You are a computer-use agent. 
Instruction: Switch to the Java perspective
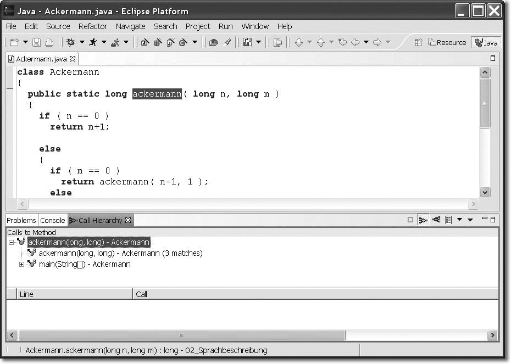tap(486, 42)
